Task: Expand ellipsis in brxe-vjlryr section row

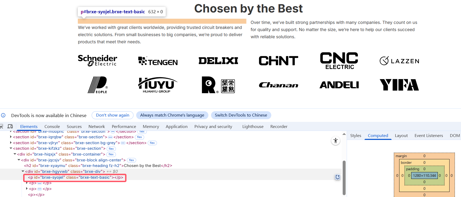Action: (x=123, y=143)
